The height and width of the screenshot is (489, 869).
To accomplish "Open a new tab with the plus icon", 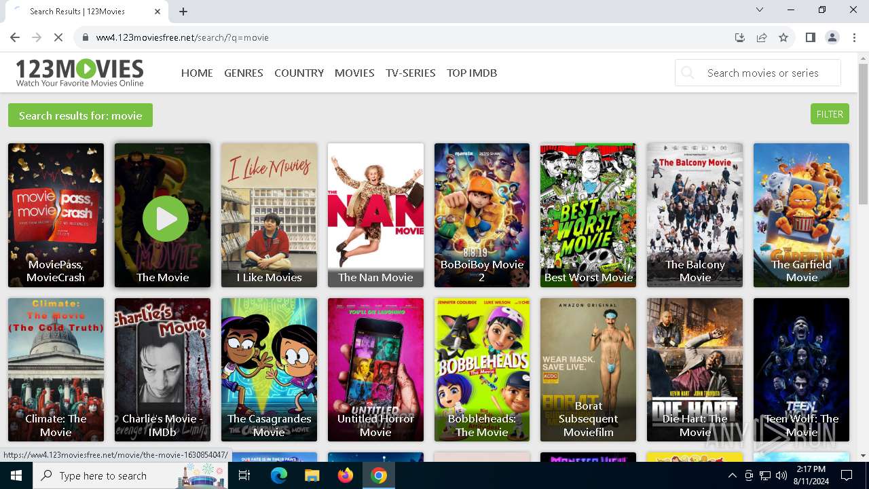I will [183, 11].
